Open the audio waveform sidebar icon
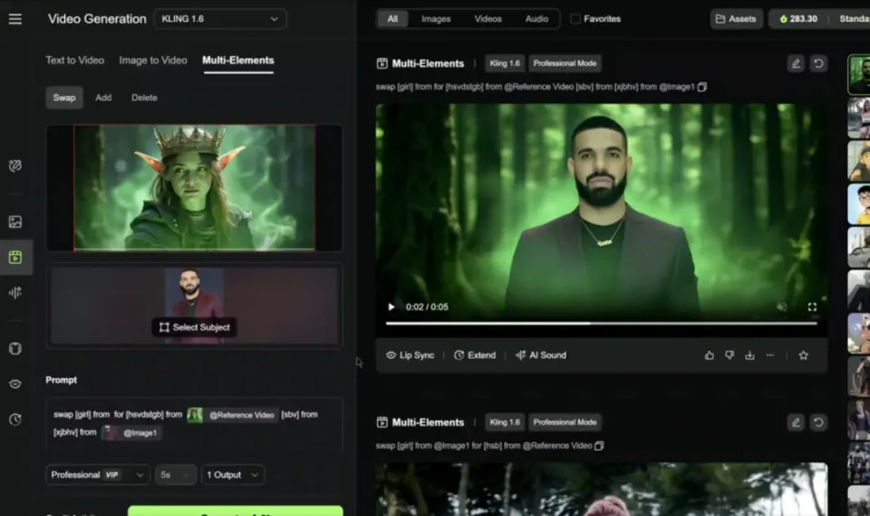The width and height of the screenshot is (870, 516). tap(15, 293)
